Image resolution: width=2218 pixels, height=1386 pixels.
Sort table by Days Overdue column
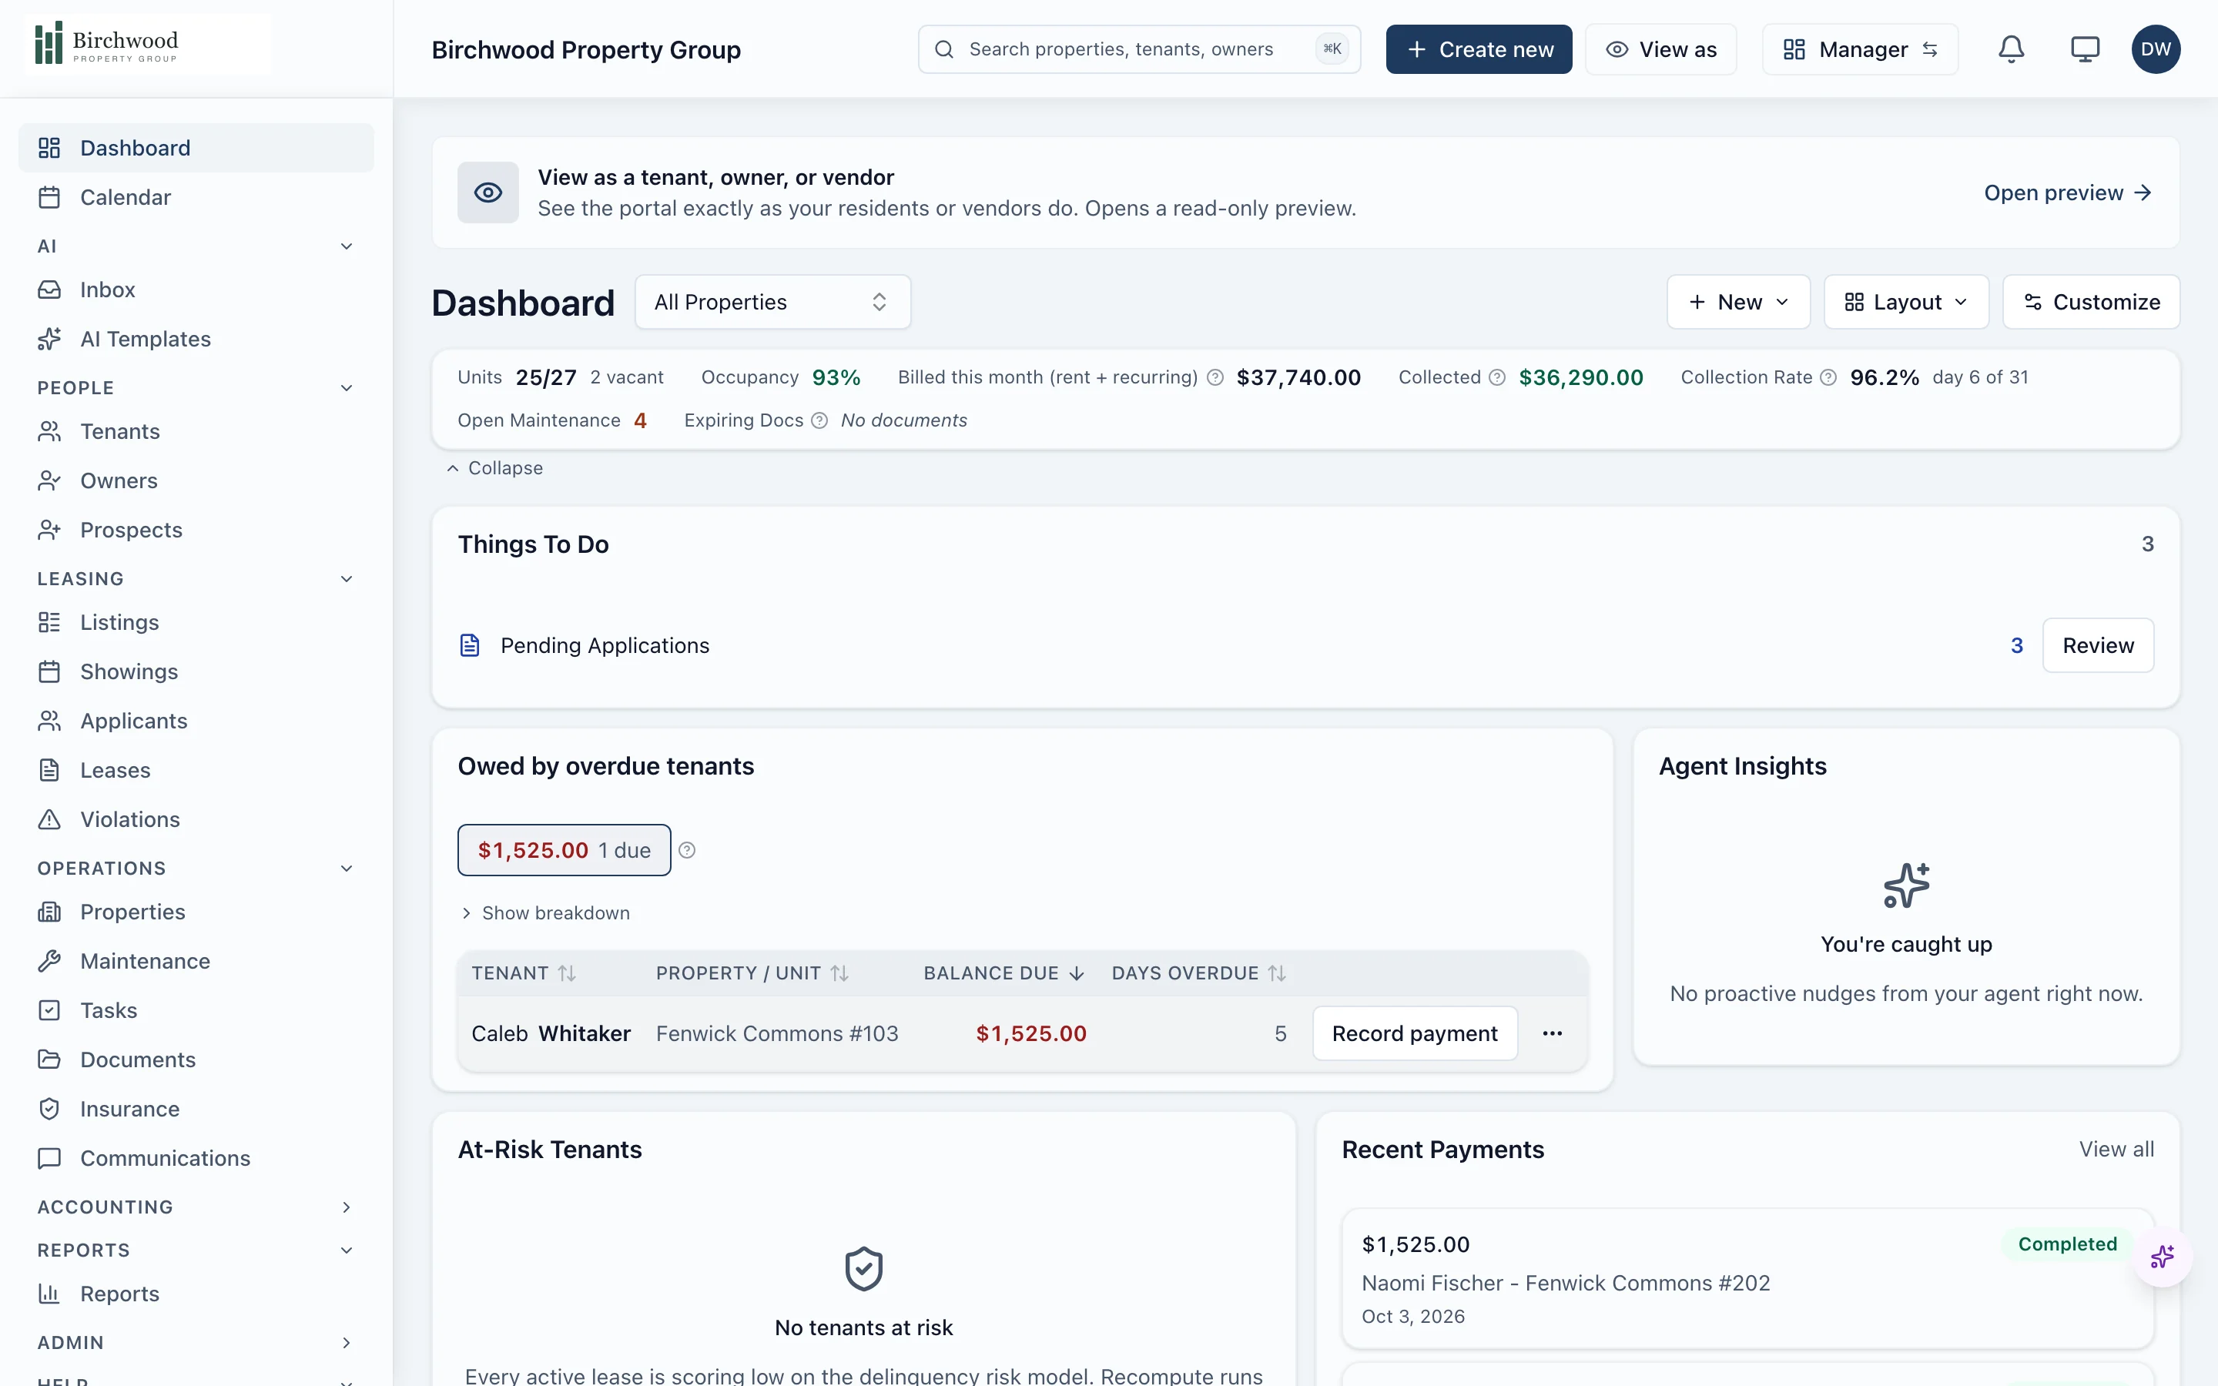[1199, 973]
